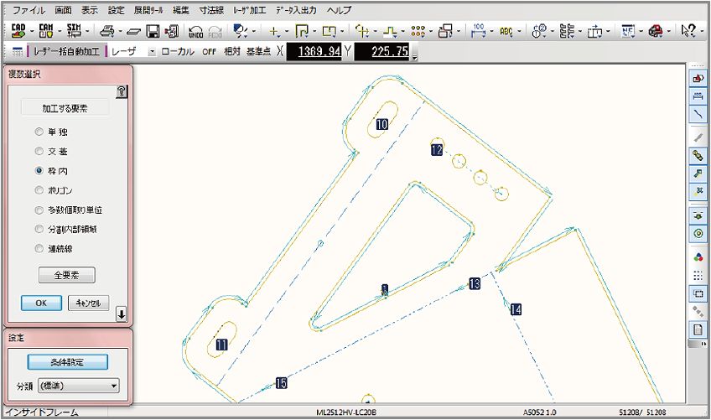The height and width of the screenshot is (420, 711).
Task: Select the 連続線 radio option
Action: pos(39,248)
